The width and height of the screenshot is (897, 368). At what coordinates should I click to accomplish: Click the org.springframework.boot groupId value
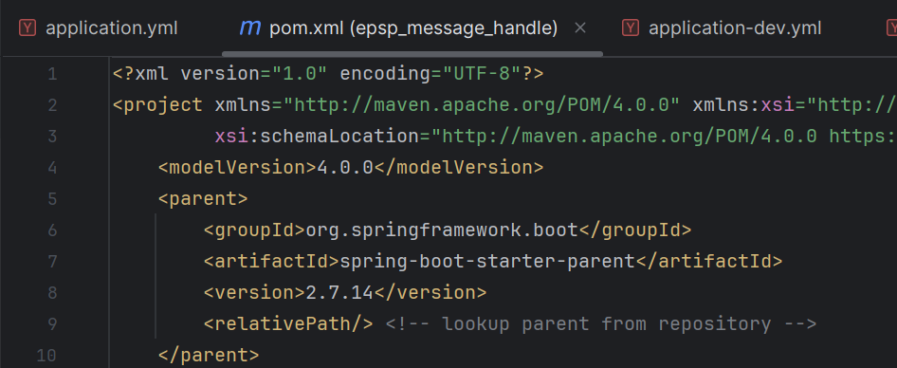442,230
